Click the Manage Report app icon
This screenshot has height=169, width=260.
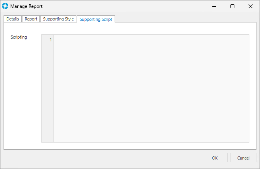(x=5, y=6)
